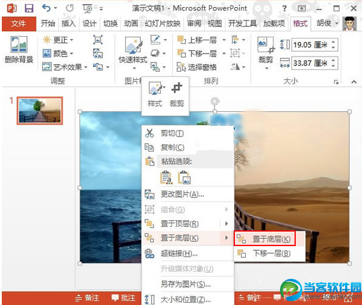
Task: Switch to the Insert (插入) tab
Action: (x=68, y=23)
